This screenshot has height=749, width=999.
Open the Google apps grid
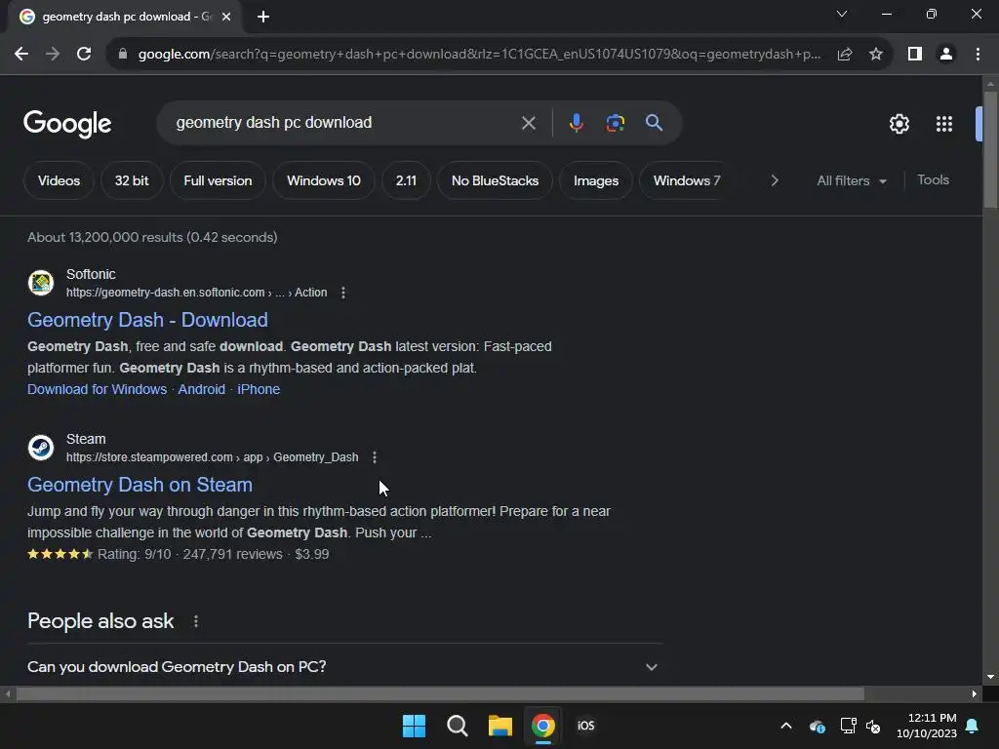(944, 124)
